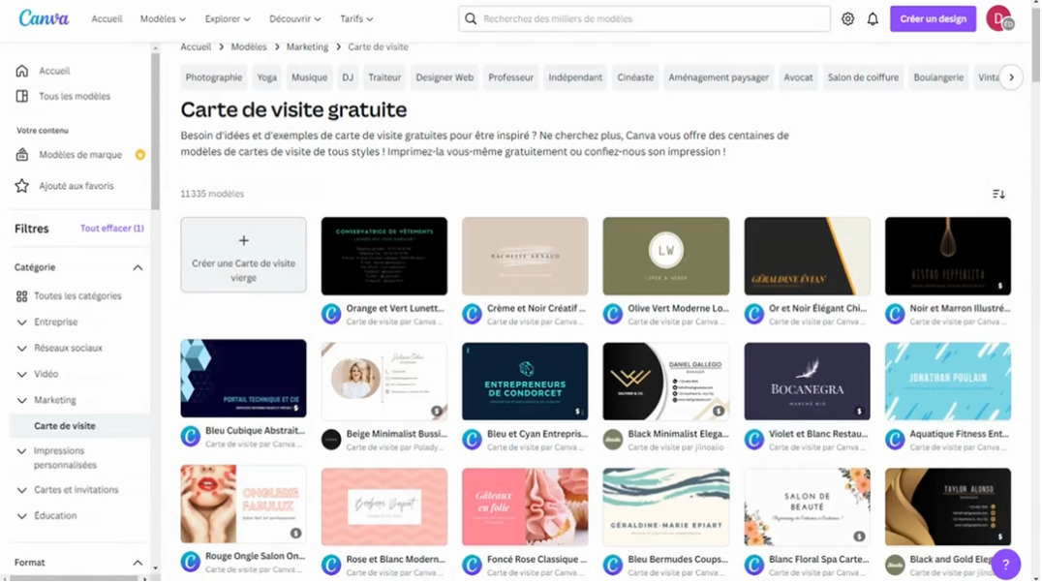
Task: Open Modèles de marque in sidebar
Action: [x=80, y=155]
